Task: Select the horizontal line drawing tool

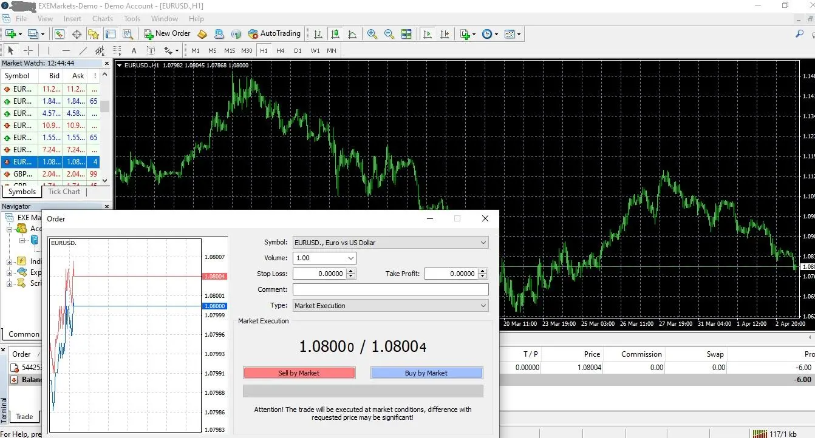Action: [x=66, y=50]
